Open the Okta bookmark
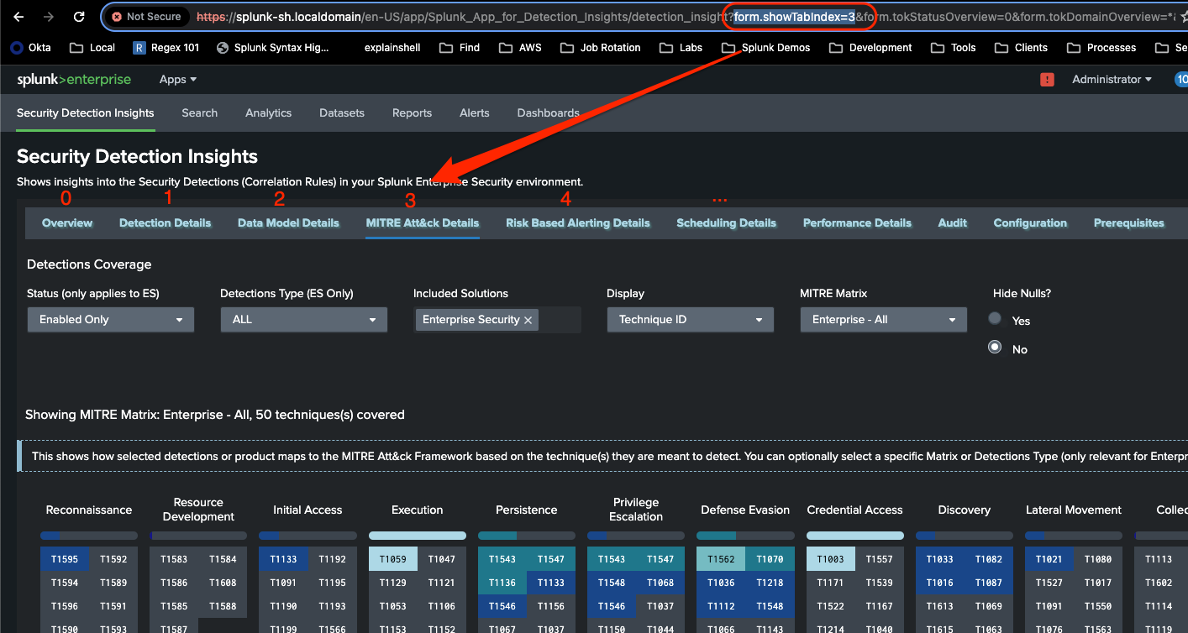Viewport: 1188px width, 633px height. (x=31, y=48)
